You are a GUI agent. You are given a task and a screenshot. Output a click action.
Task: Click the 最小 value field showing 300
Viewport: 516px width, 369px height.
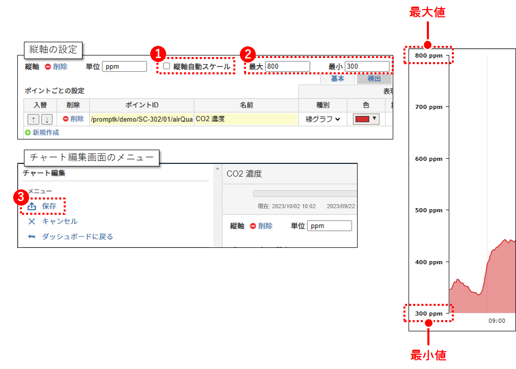[367, 67]
